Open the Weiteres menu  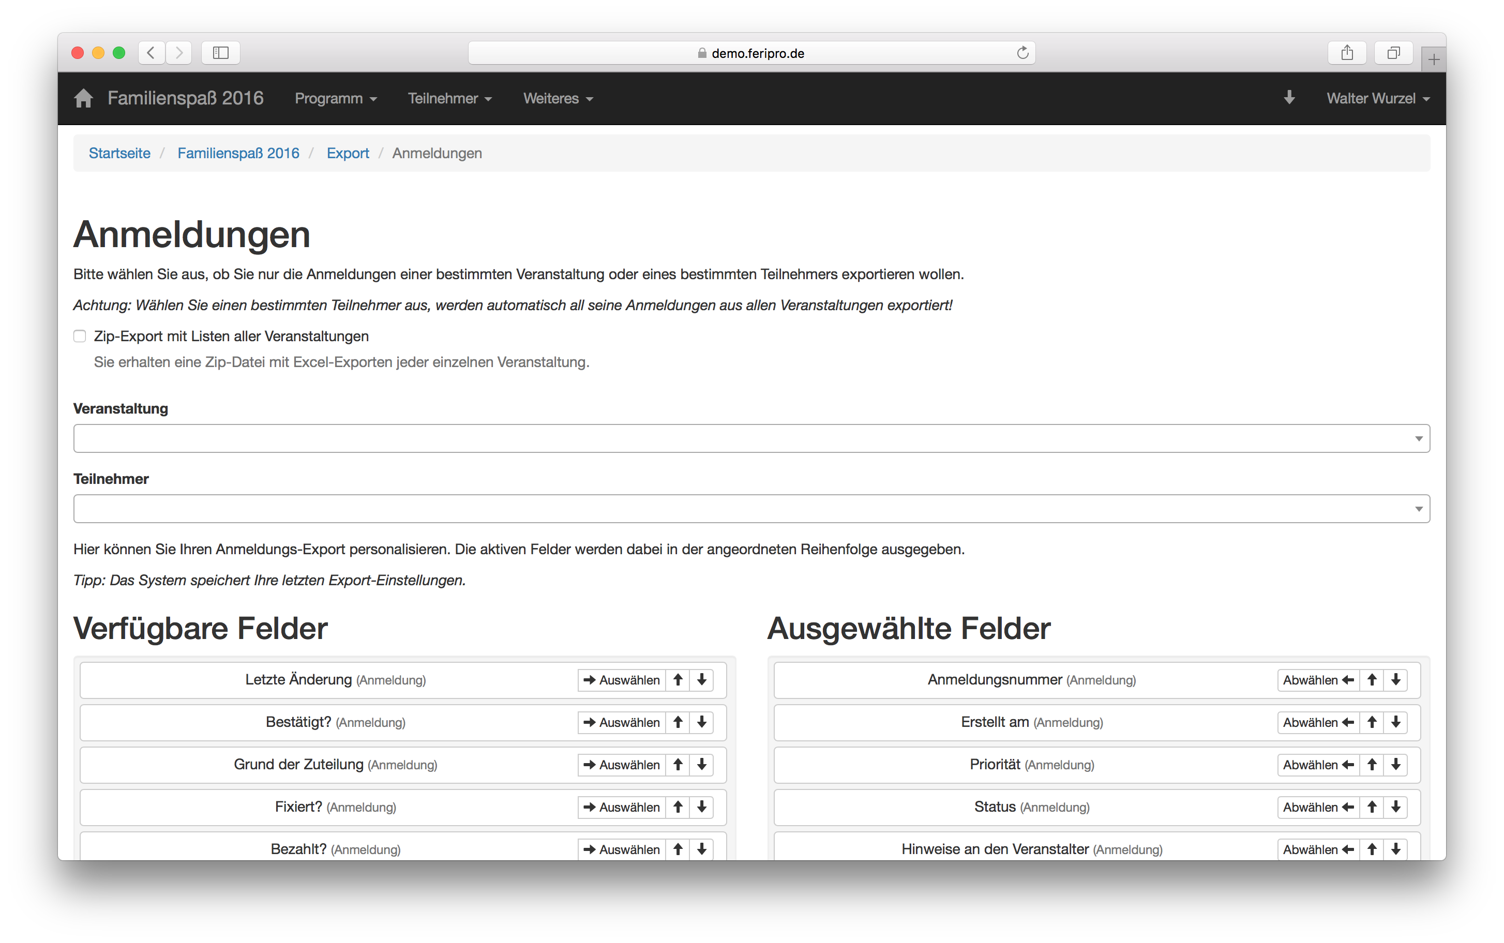558,99
